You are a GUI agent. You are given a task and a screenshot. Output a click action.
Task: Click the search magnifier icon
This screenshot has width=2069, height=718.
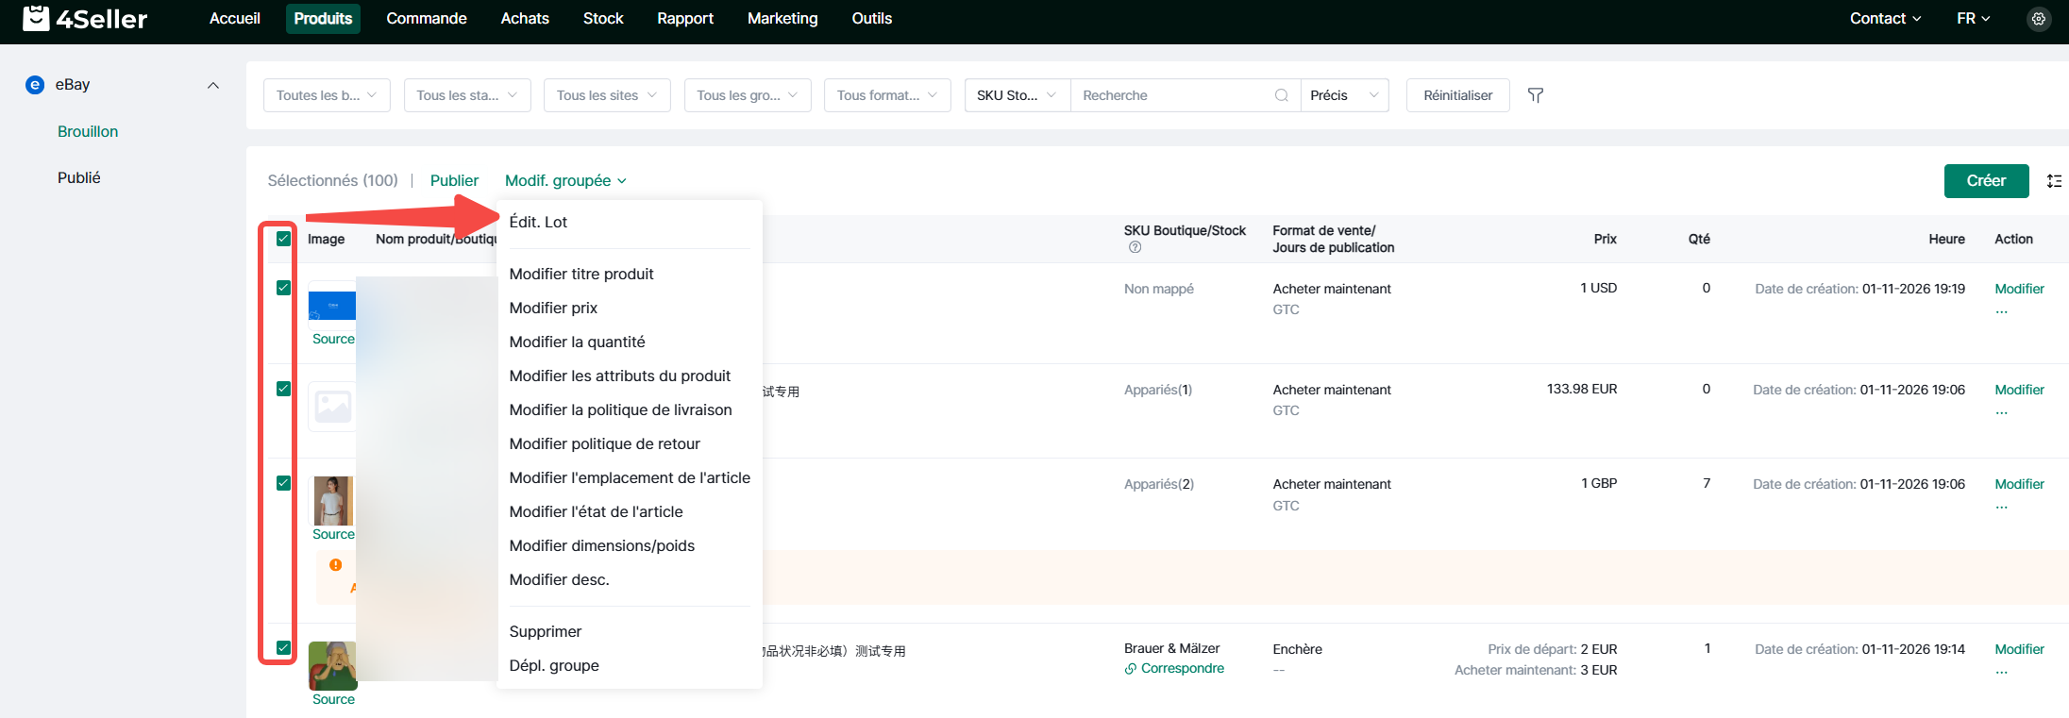pos(1281,95)
